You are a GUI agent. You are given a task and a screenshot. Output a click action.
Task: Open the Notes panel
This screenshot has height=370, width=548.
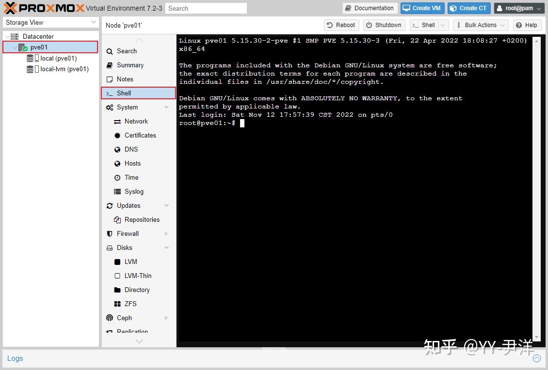click(x=126, y=79)
